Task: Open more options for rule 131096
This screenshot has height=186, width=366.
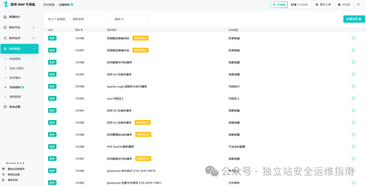Action: point(353,62)
